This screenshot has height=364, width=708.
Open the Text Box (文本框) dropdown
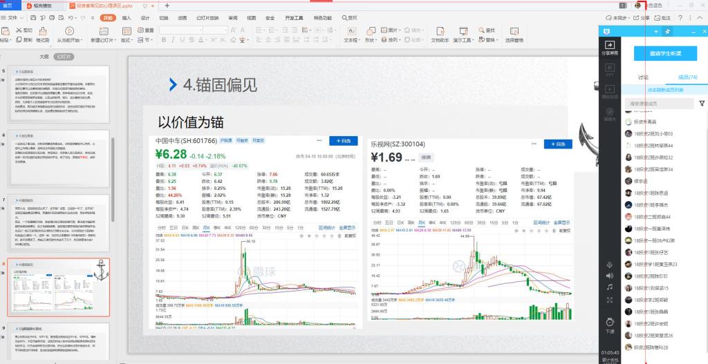coord(352,40)
